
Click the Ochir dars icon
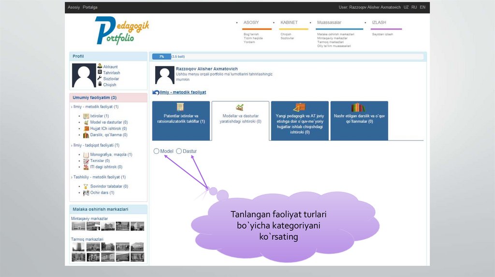coord(86,193)
